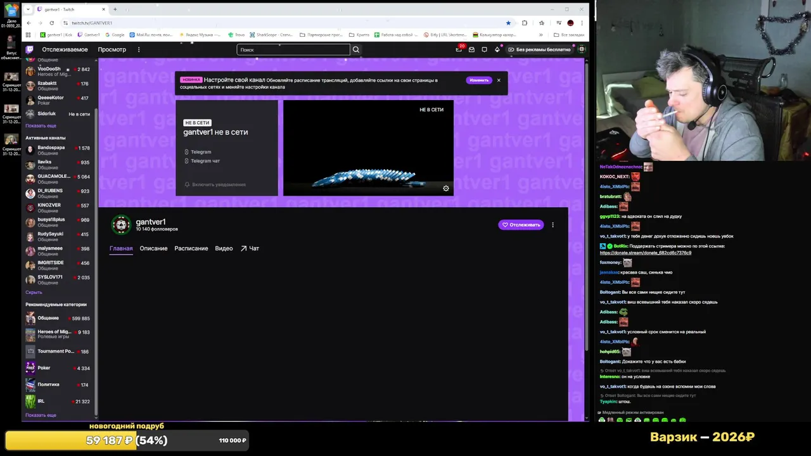The width and height of the screenshot is (811, 456).
Task: Open Просмотр in top navigation
Action: (112, 49)
